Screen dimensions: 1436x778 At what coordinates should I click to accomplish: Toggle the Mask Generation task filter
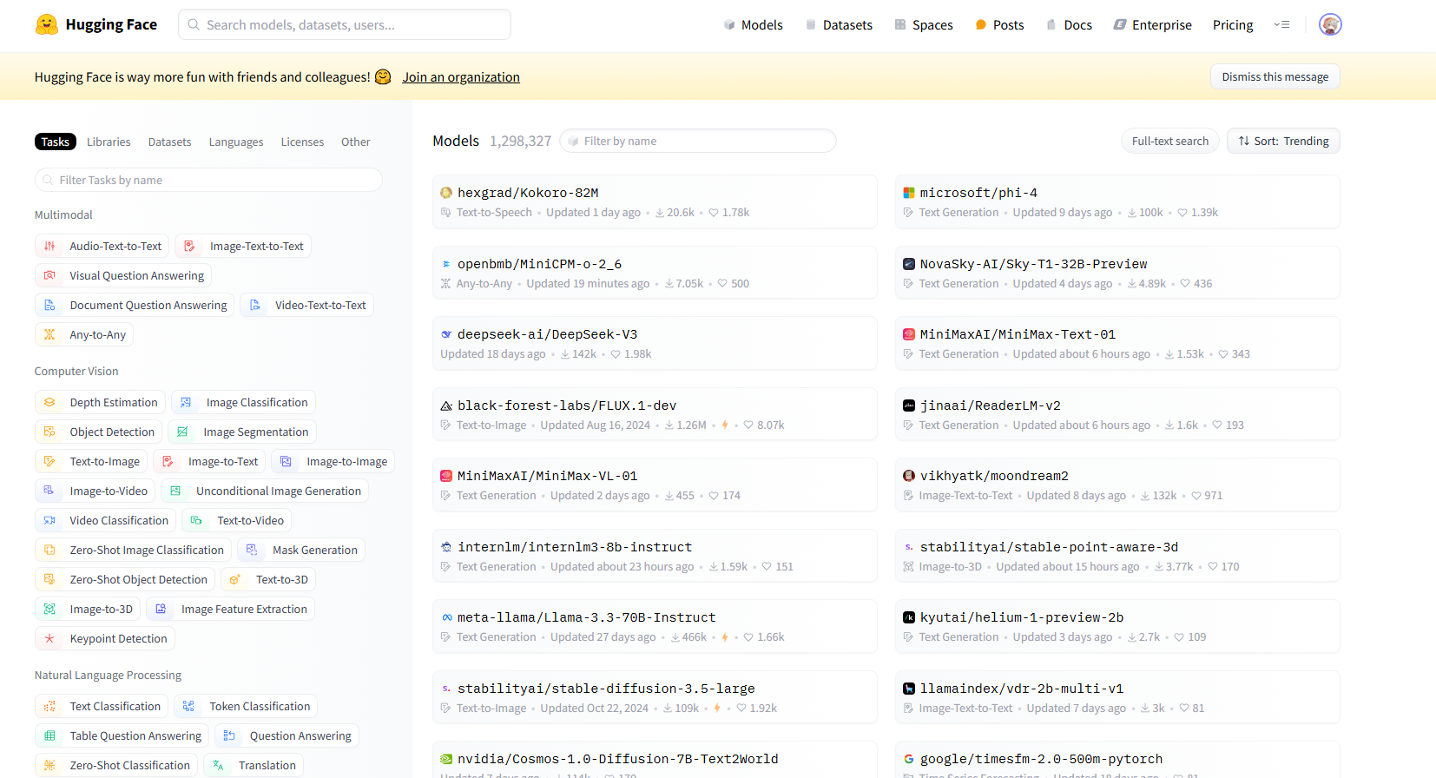[x=301, y=551]
